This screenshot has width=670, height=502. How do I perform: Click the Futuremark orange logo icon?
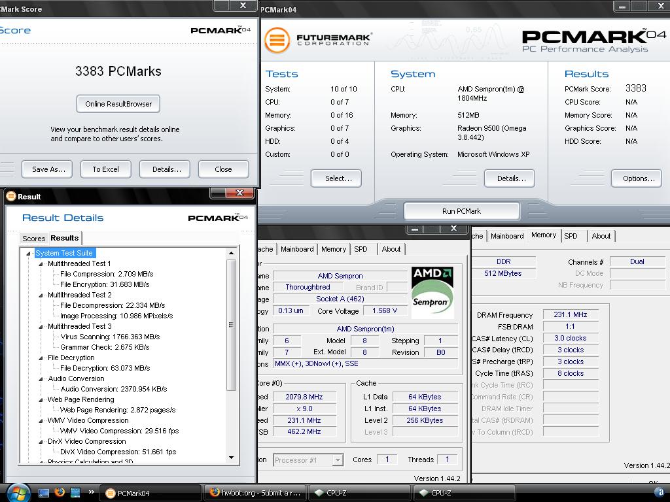[x=277, y=40]
